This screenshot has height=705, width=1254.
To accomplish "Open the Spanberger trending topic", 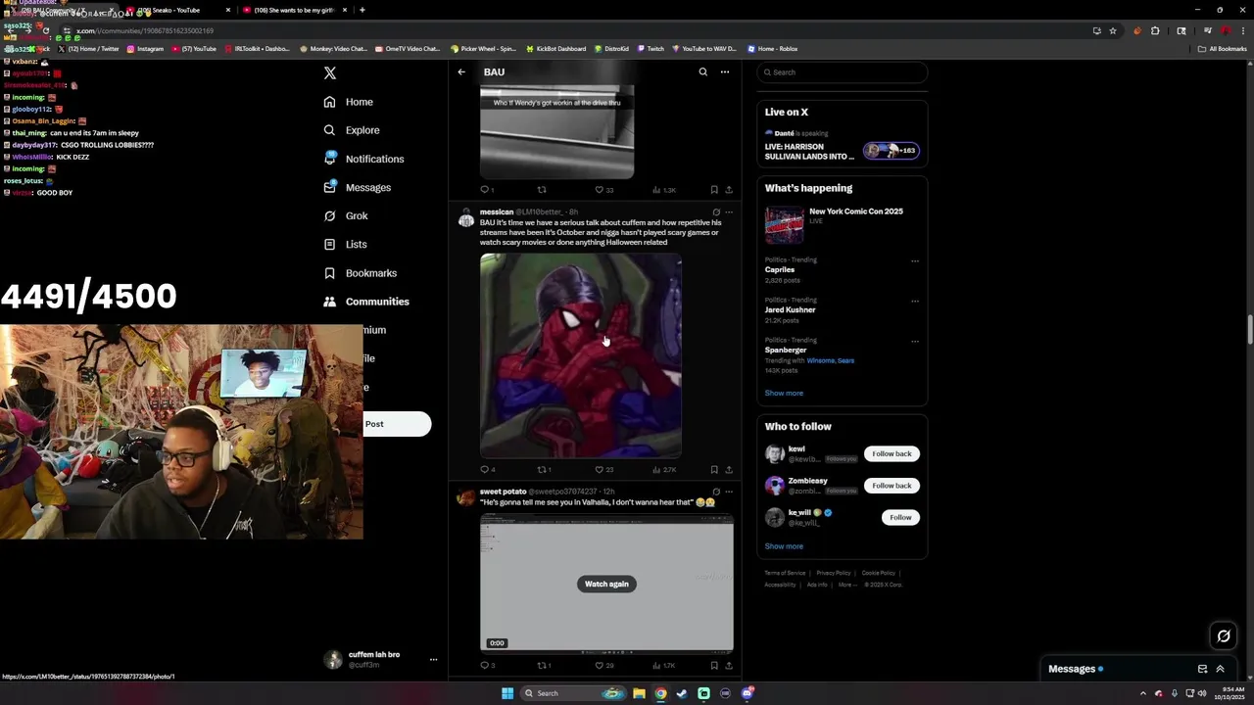I will click(786, 350).
